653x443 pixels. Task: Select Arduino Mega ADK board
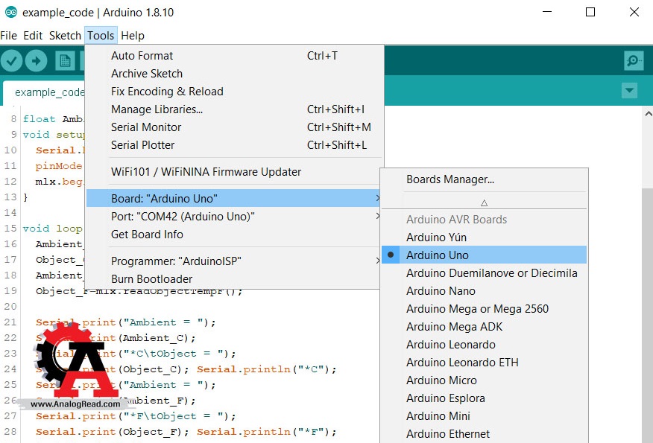pos(484,327)
